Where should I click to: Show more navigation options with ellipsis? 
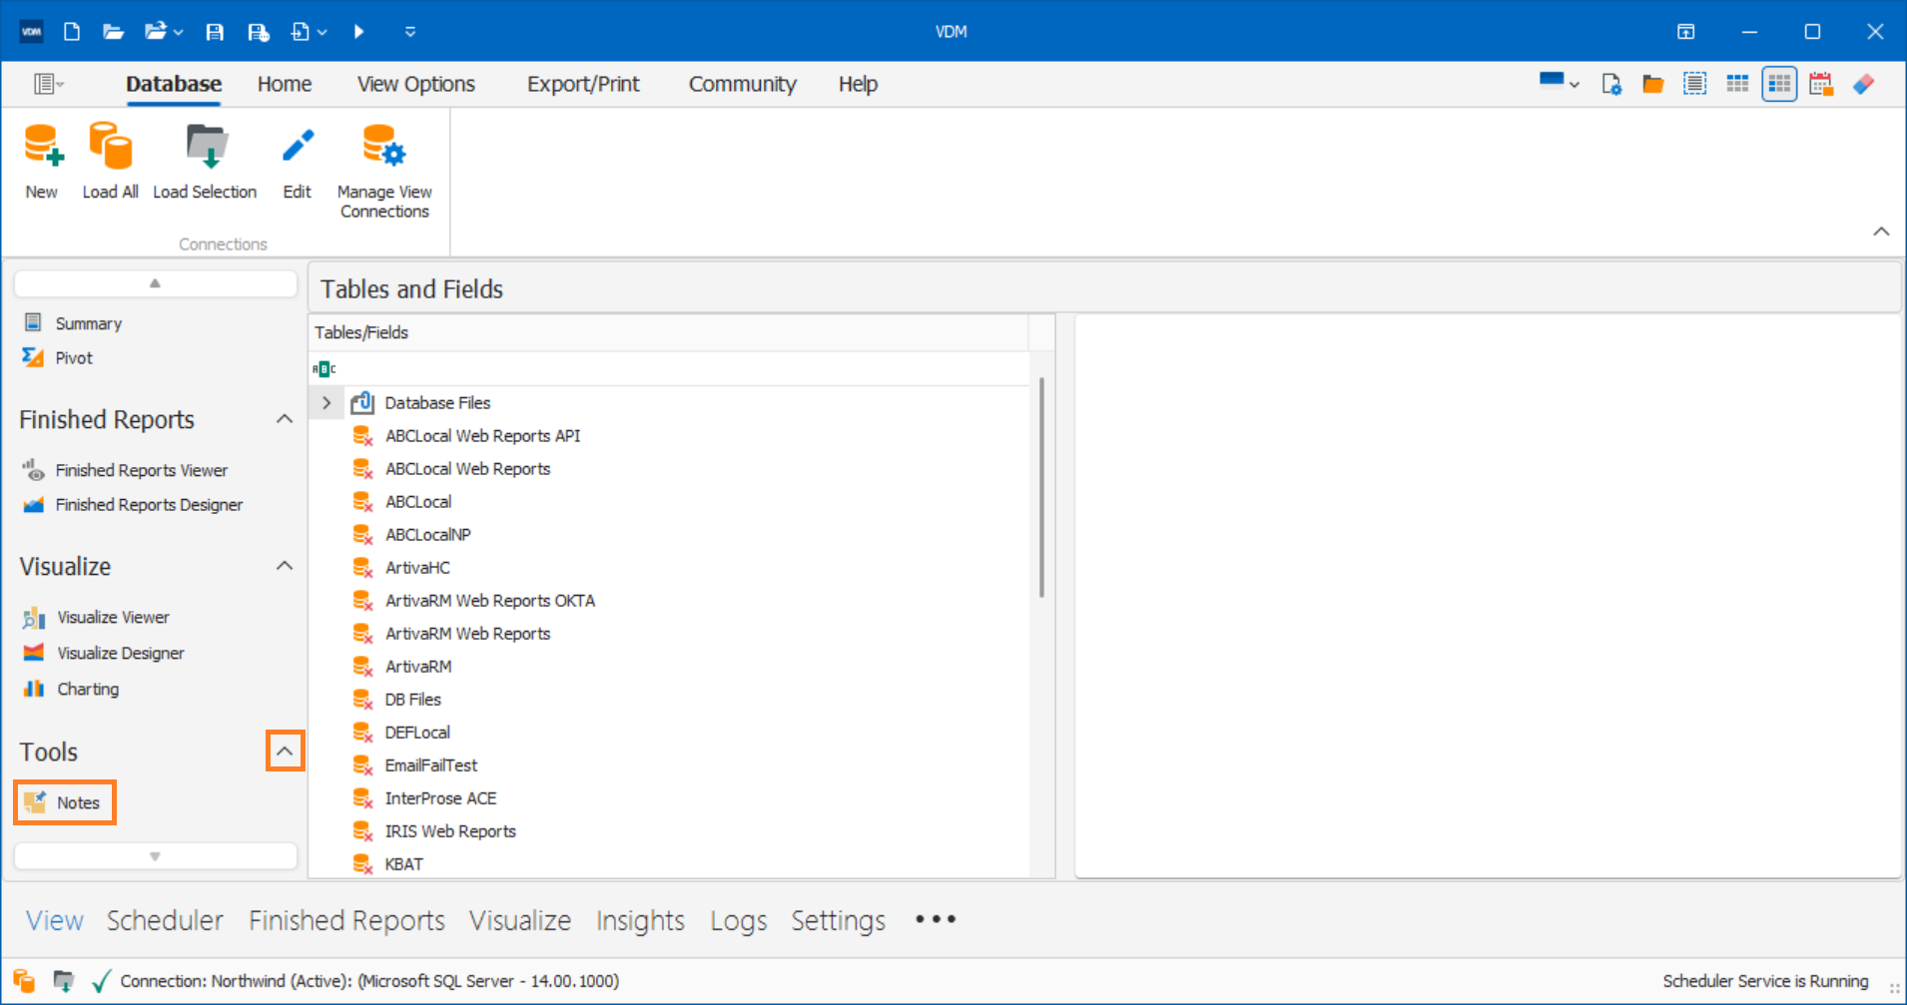936,919
